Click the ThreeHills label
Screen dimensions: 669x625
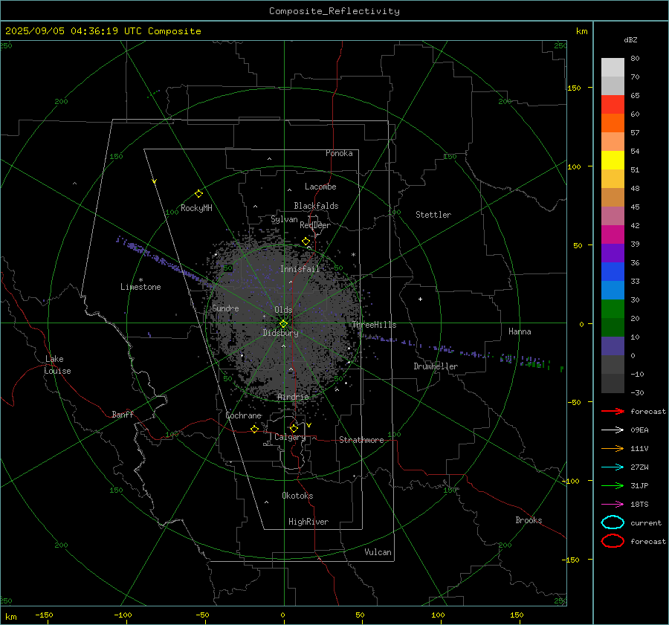[x=374, y=325]
